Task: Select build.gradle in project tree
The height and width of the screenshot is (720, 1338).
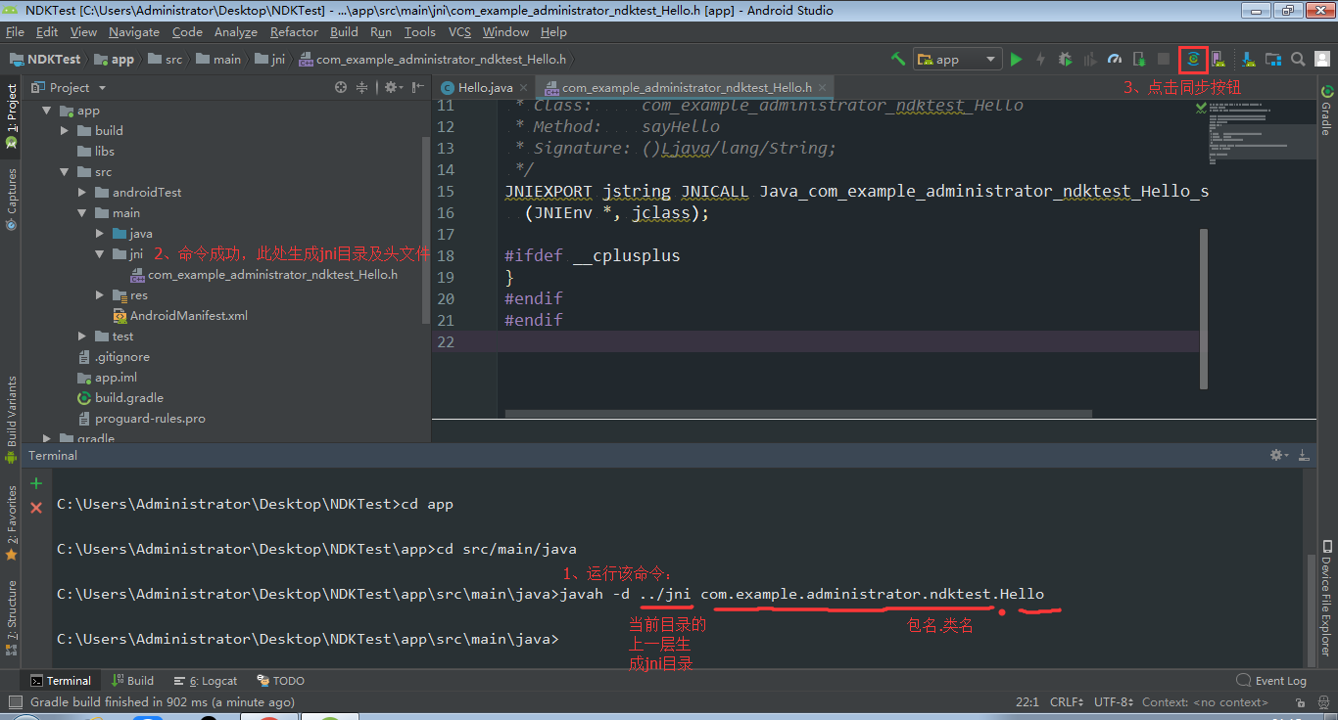Action: click(120, 398)
